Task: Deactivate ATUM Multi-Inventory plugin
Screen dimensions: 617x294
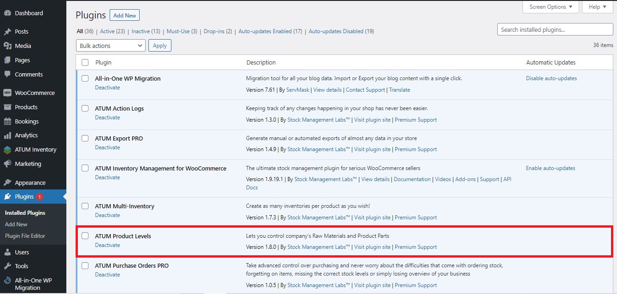Action: pos(107,215)
